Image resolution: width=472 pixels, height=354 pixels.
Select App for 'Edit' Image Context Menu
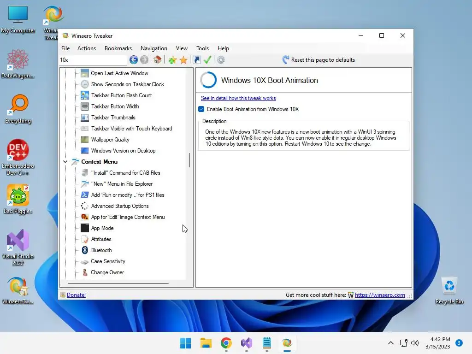[128, 217]
